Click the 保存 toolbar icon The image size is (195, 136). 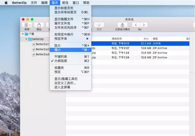(26, 25)
